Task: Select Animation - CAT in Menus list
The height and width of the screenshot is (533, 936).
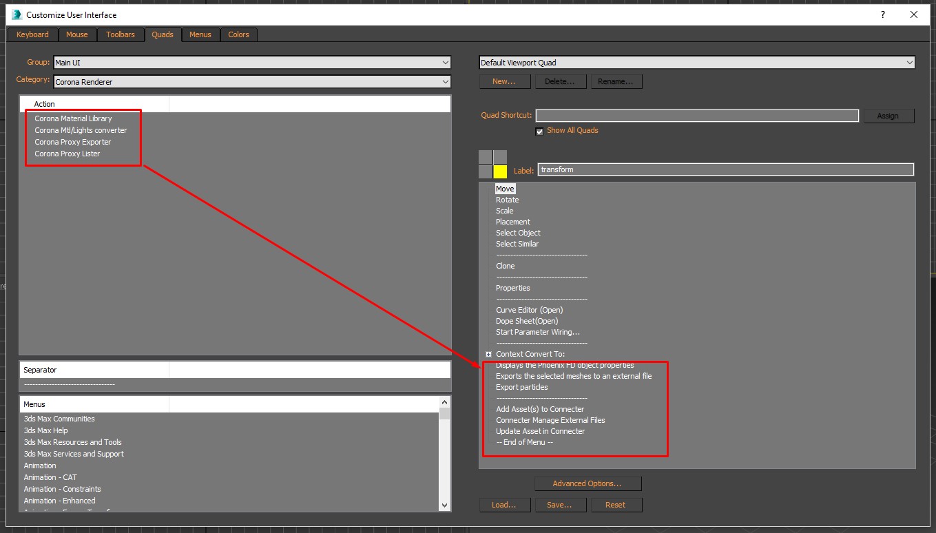Action: [50, 477]
